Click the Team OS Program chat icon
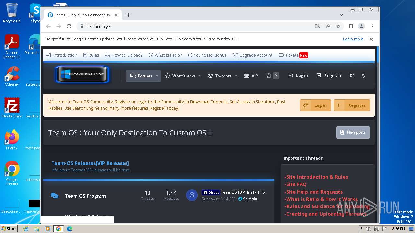The image size is (415, 233). [54, 196]
